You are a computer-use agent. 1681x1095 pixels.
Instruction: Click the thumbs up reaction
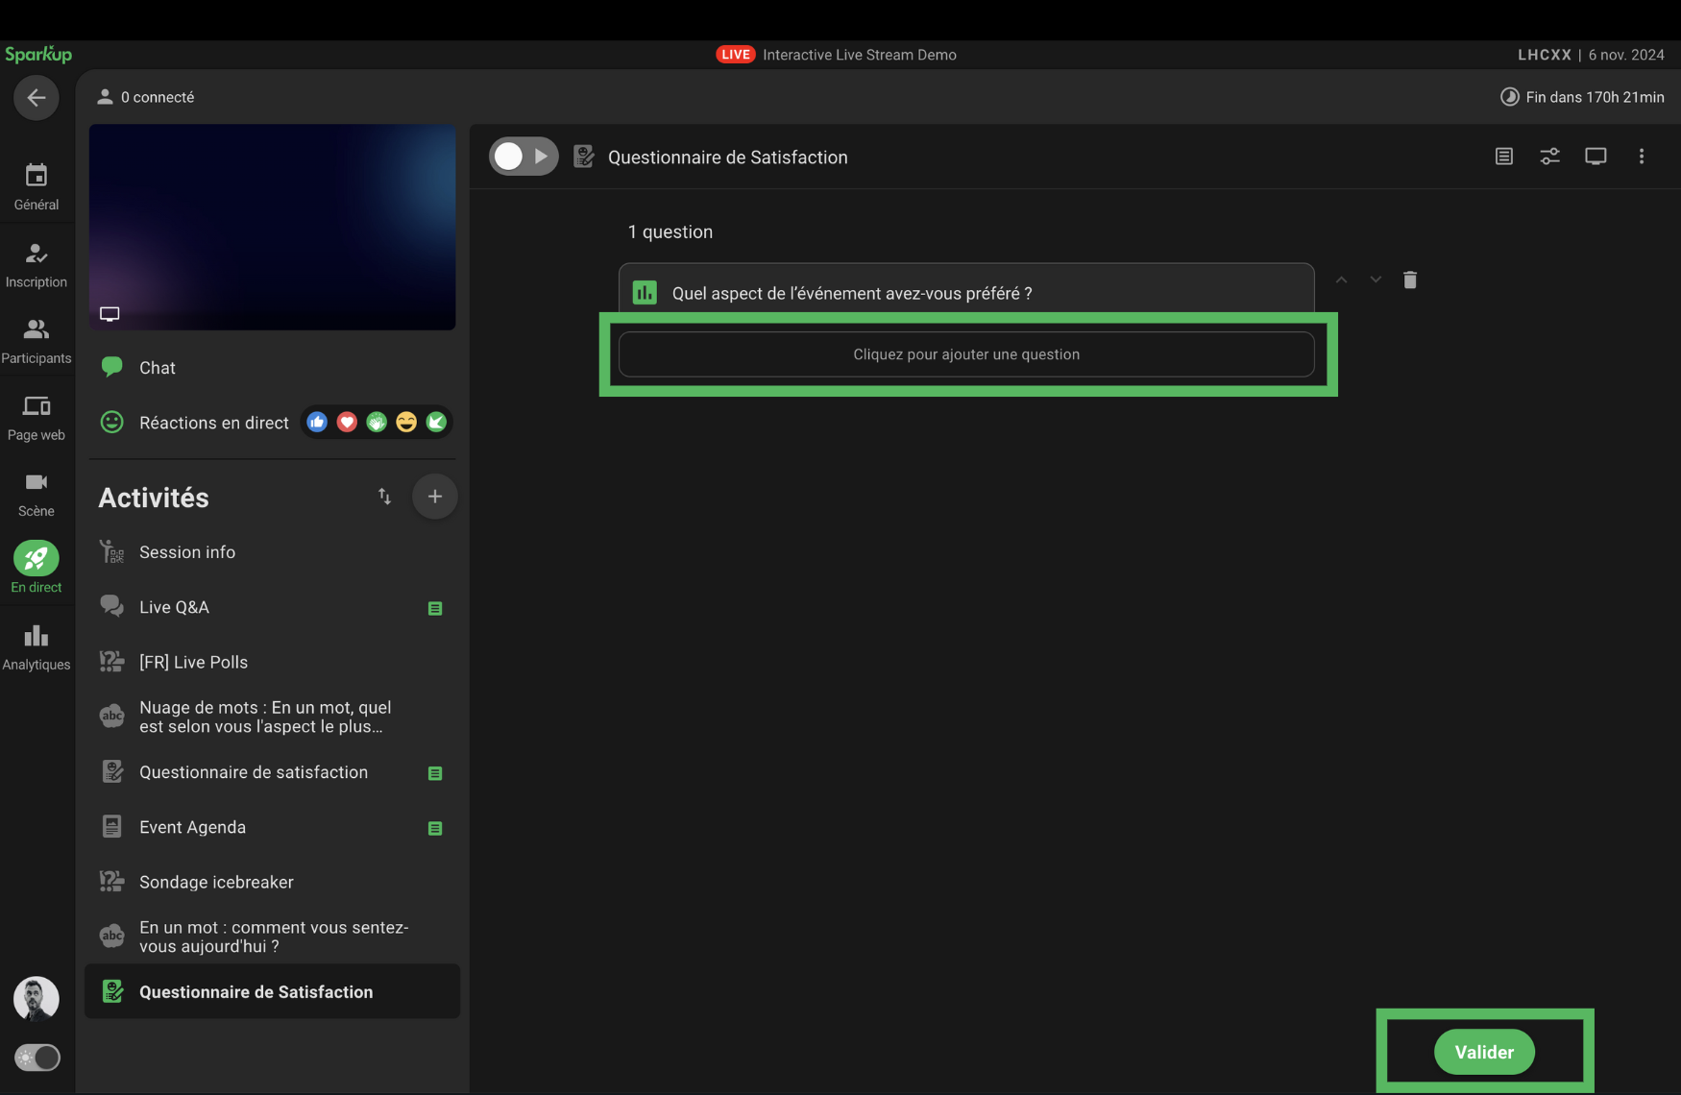point(317,423)
